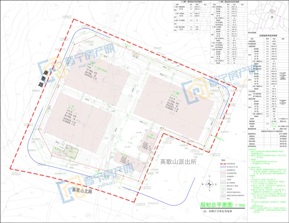Viewport: 289px width, 223px height.
Task: Click the compass rose north arrow symbol
Action: pos(209,185)
